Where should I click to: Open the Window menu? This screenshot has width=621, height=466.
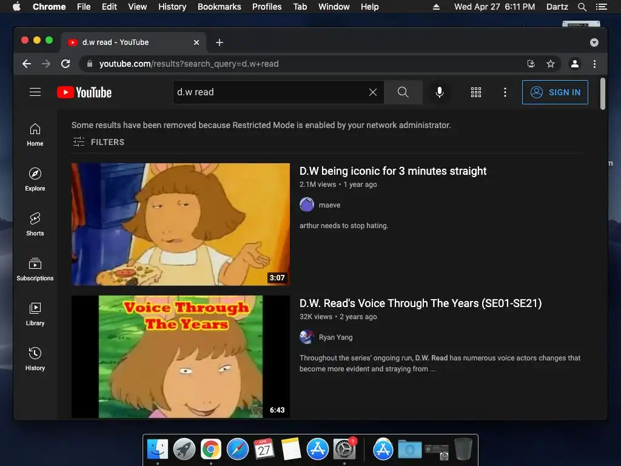click(334, 7)
